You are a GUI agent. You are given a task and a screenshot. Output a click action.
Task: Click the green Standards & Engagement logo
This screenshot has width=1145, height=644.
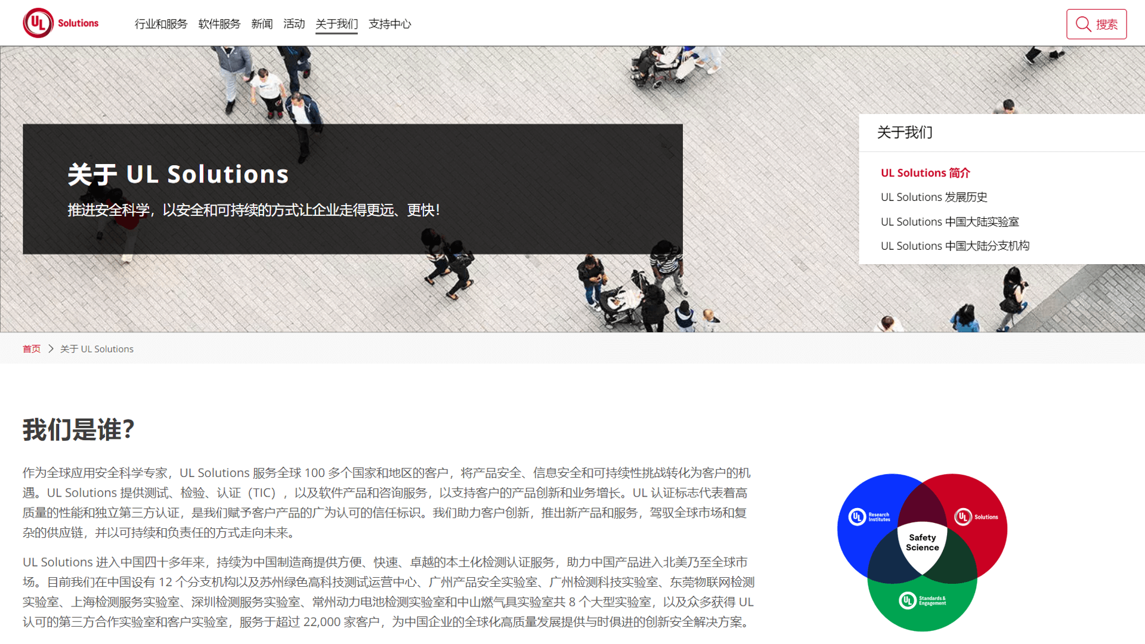click(923, 600)
